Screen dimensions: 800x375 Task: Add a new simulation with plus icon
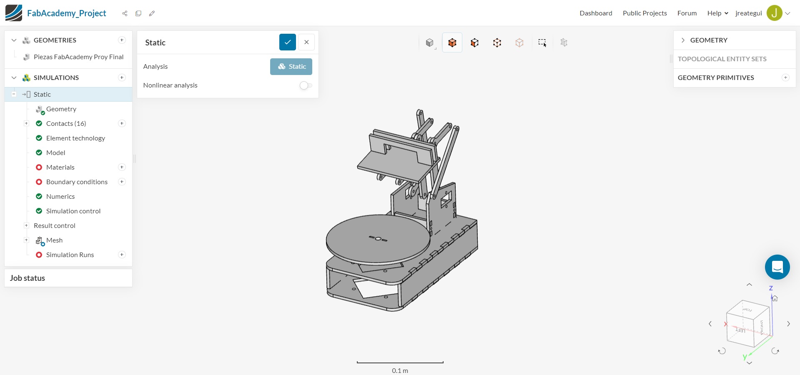[x=122, y=77]
